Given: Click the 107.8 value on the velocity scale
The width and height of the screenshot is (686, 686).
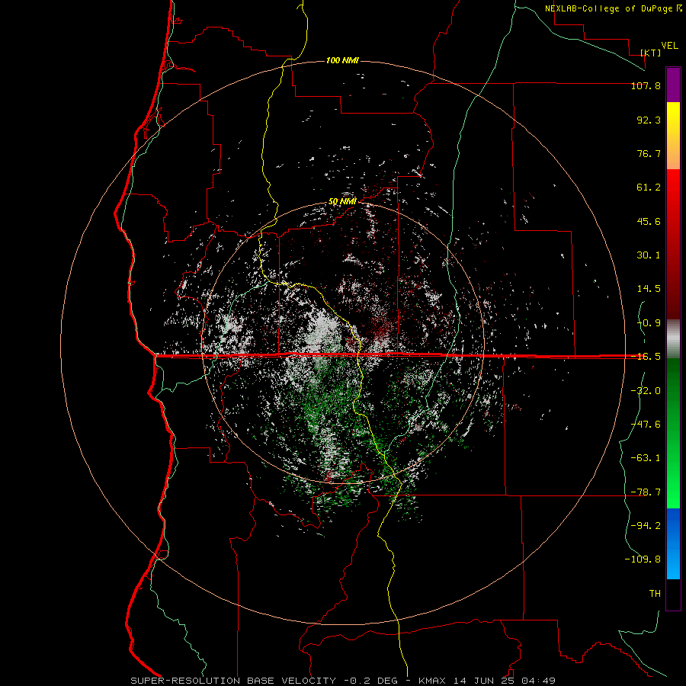Looking at the screenshot, I should coord(646,86).
